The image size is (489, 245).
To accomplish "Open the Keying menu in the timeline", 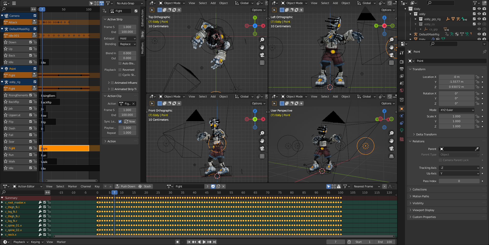I will pos(37,242).
